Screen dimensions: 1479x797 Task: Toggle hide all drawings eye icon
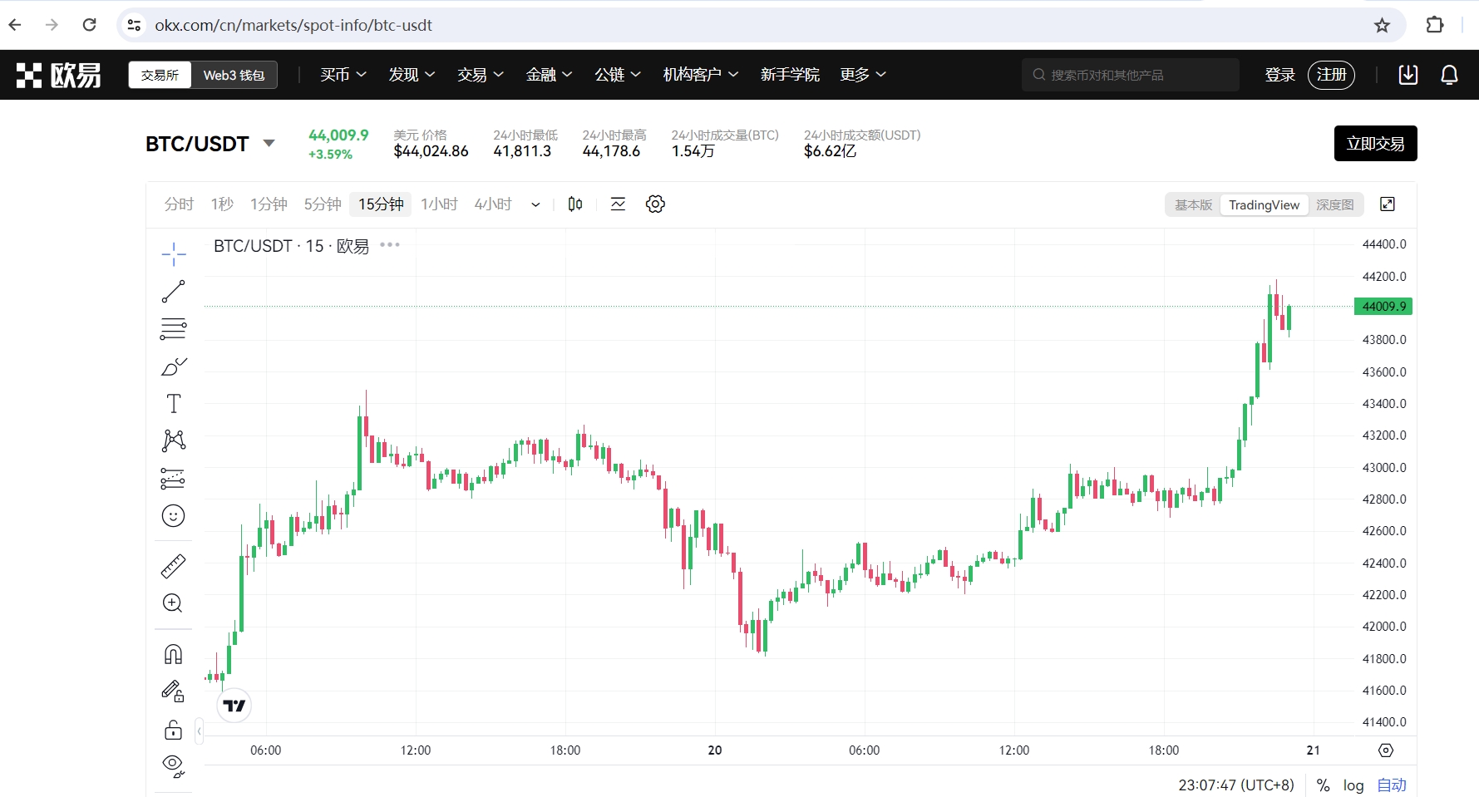coord(173,765)
